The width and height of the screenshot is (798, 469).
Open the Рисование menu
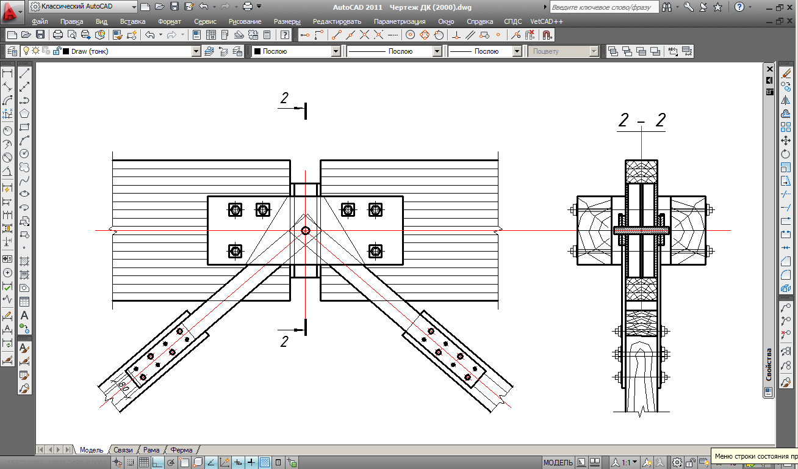245,21
